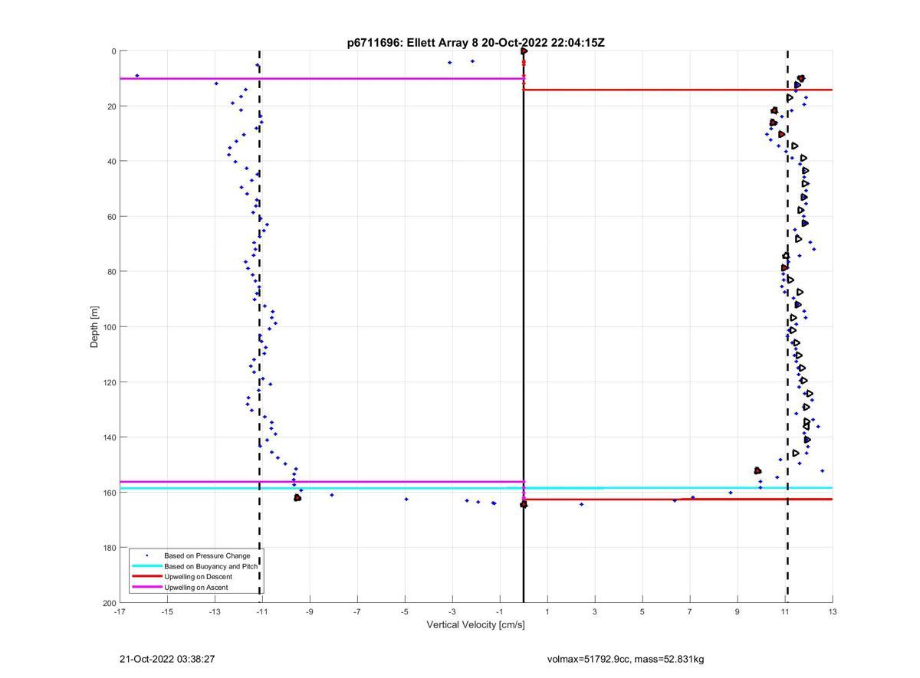Click the depth tick label '160'
Viewport: 920px width, 678px height.
pyautogui.click(x=109, y=493)
